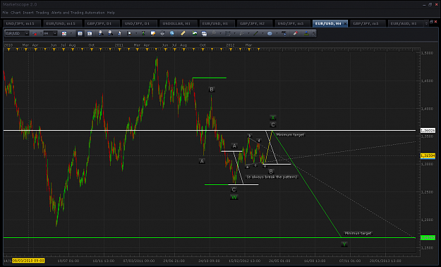Image resolution: width=441 pixels, height=267 pixels.
Task: Click the first yellow event marker on timeline
Action: (8, 49)
